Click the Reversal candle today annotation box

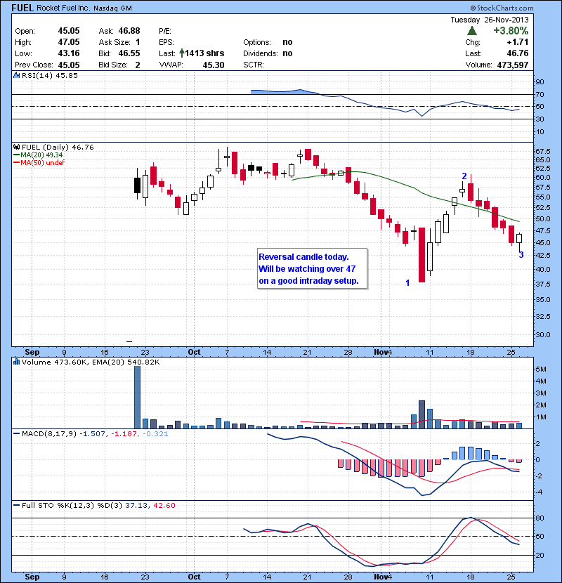(313, 268)
